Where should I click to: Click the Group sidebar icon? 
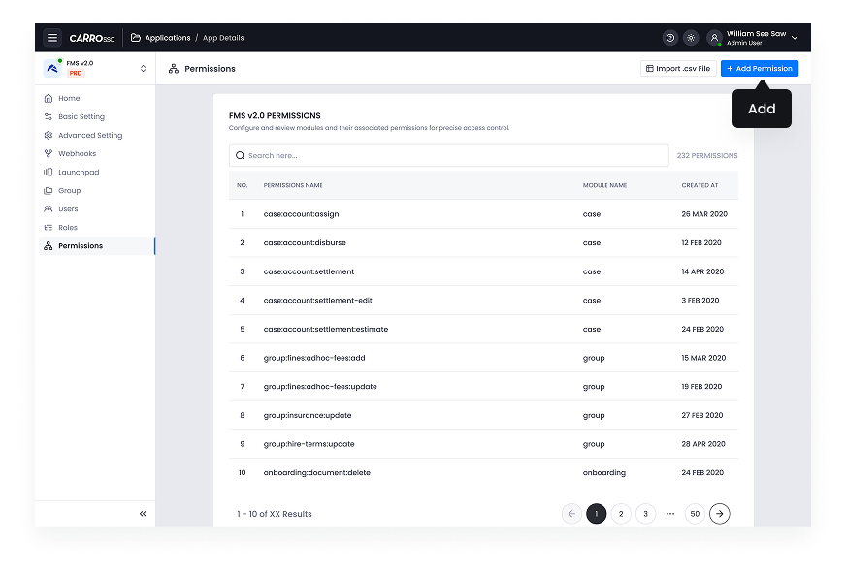tap(49, 191)
